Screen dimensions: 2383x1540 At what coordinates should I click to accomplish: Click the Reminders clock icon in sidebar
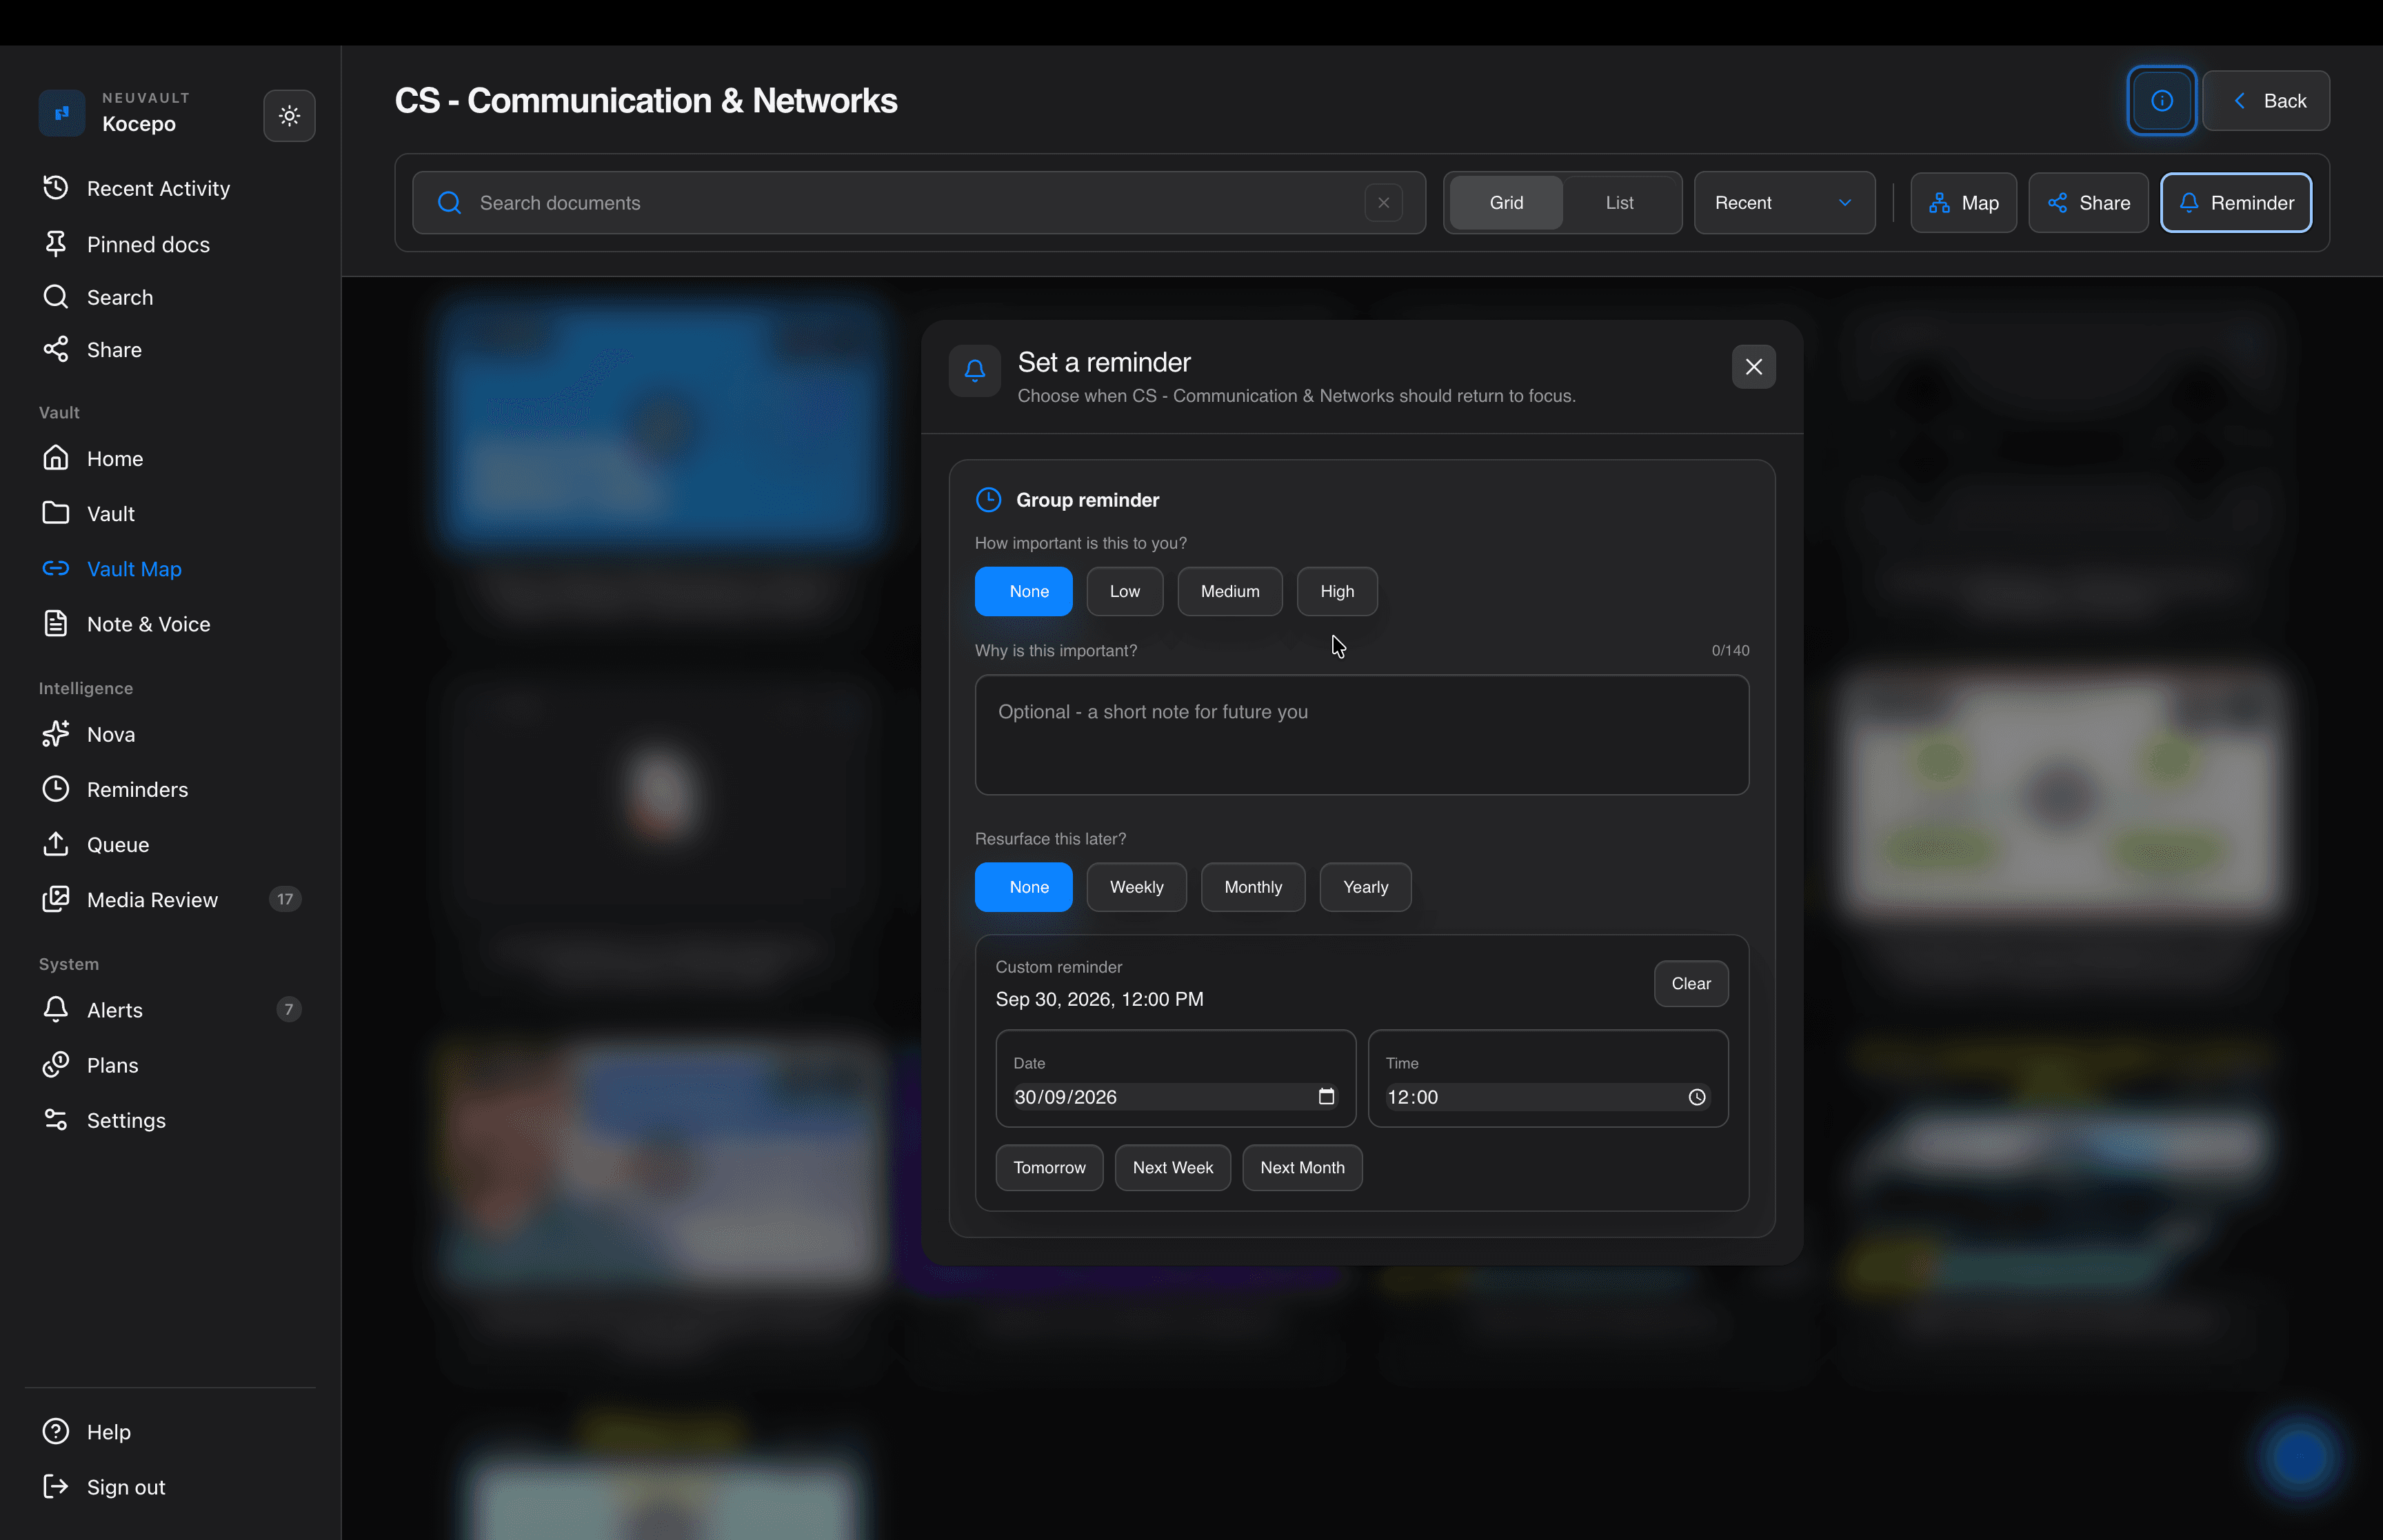coord(56,788)
